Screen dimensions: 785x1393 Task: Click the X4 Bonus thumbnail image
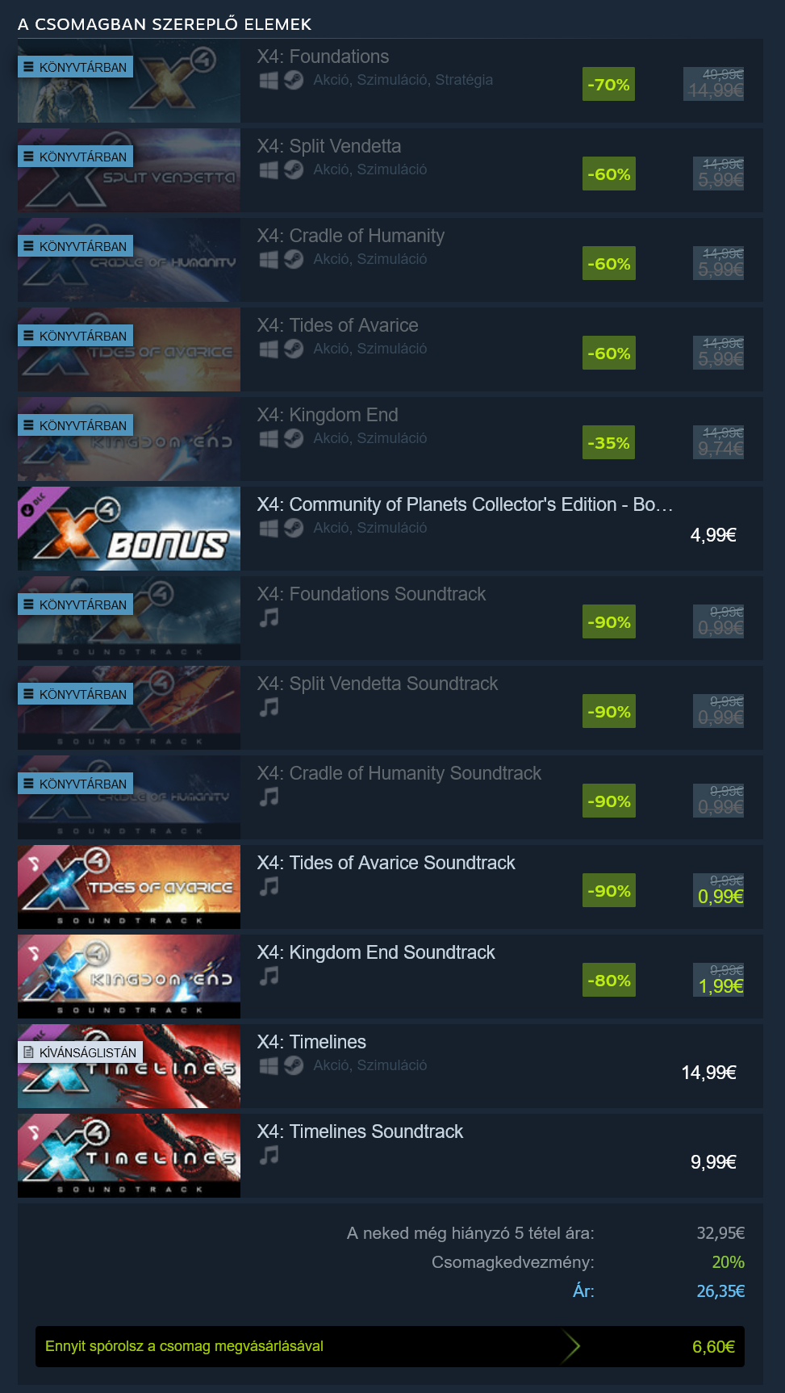(x=129, y=529)
